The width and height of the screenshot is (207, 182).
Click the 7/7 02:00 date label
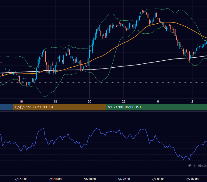192,179
